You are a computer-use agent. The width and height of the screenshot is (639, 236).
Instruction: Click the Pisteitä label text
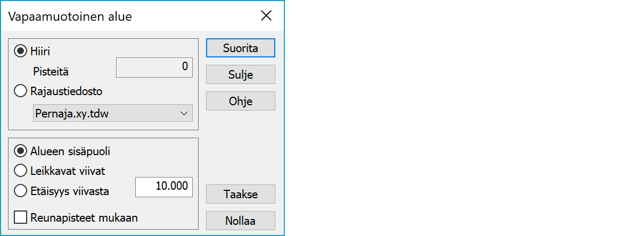tap(51, 71)
